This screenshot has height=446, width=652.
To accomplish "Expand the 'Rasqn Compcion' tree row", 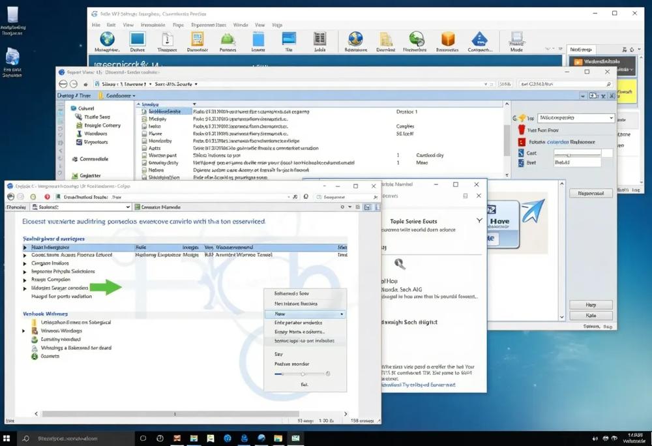I will (x=25, y=280).
